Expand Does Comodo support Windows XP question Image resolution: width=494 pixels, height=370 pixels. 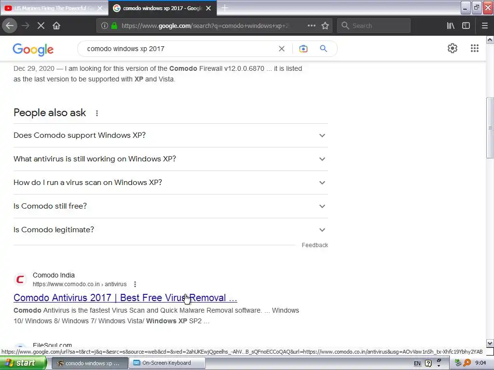pos(171,135)
